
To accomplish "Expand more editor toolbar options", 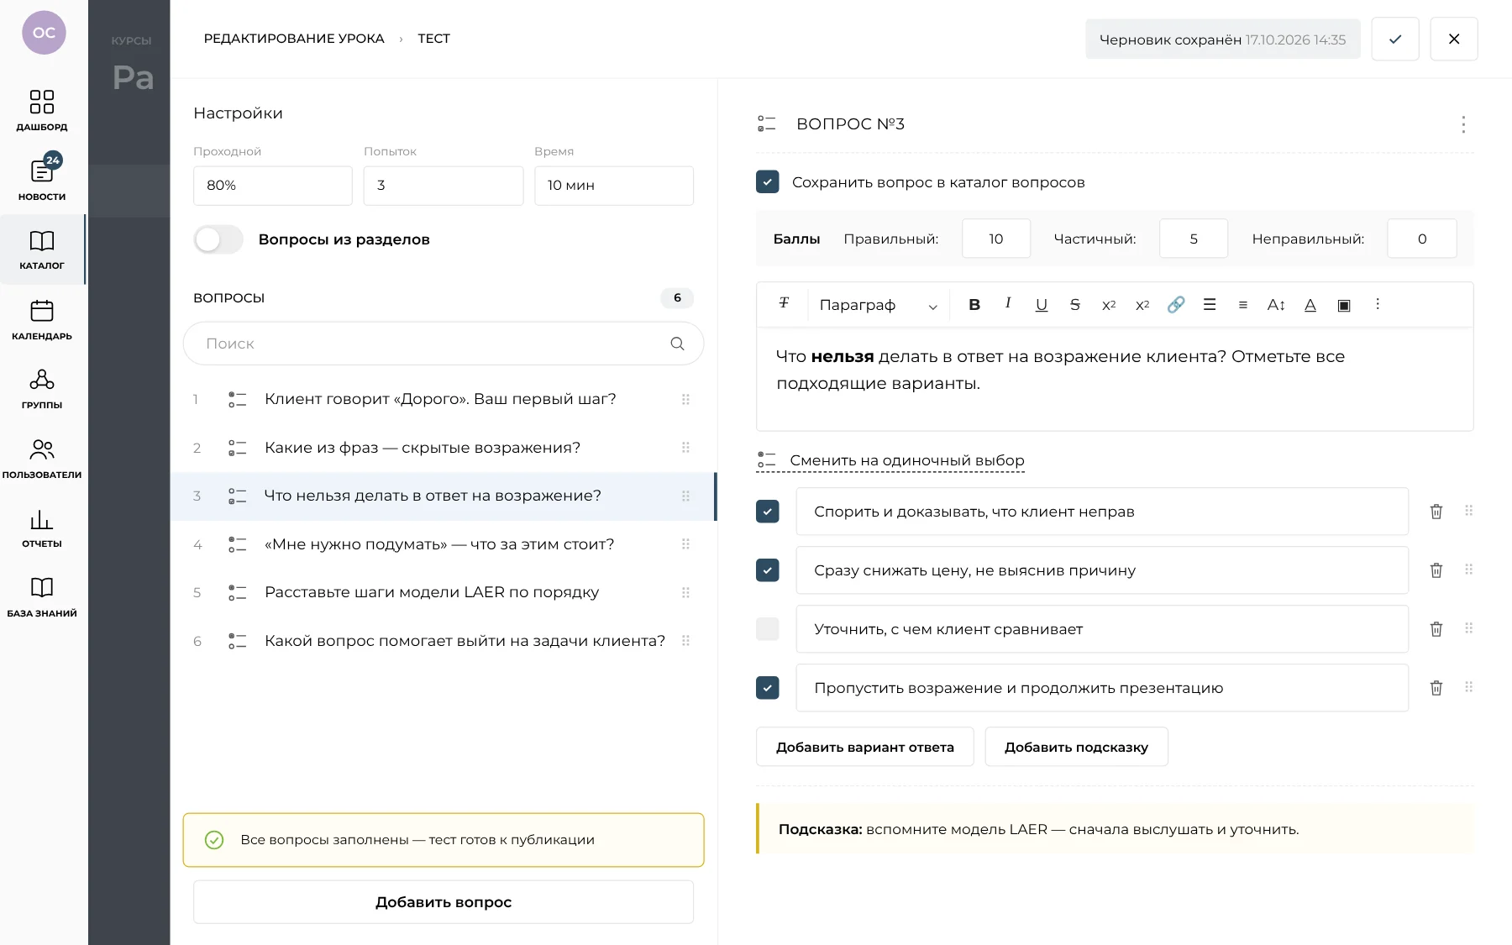I will (x=1378, y=304).
